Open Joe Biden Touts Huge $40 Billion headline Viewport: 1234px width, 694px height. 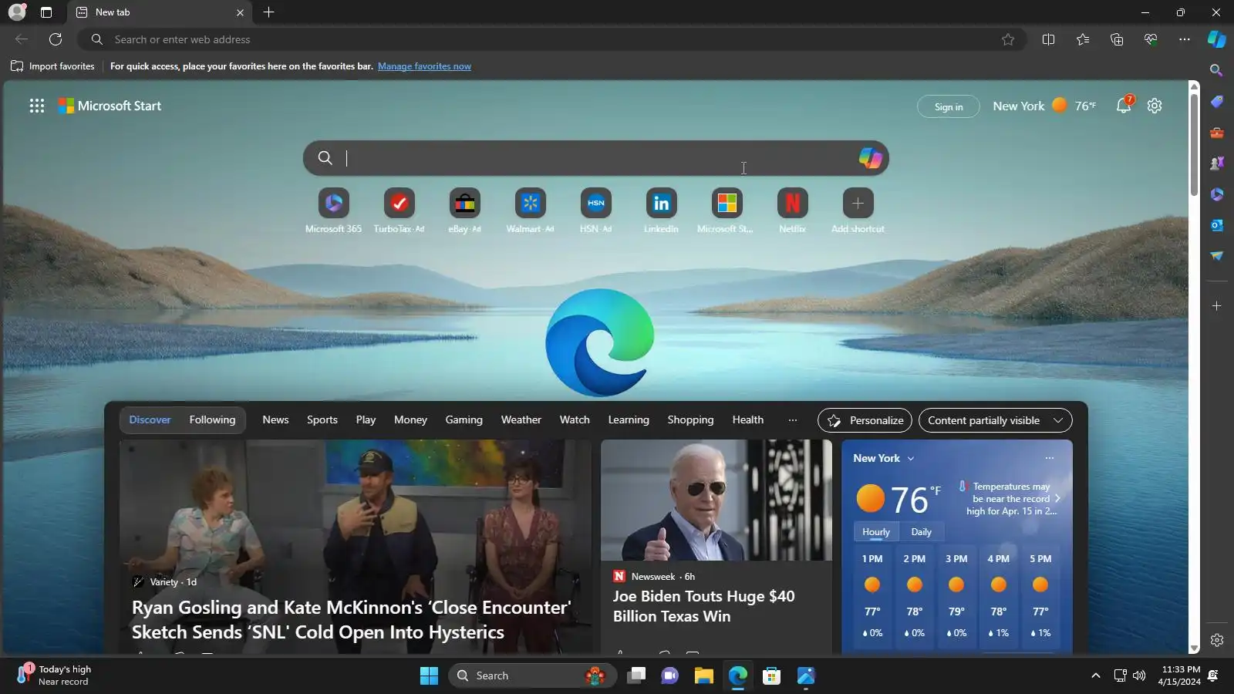click(703, 606)
